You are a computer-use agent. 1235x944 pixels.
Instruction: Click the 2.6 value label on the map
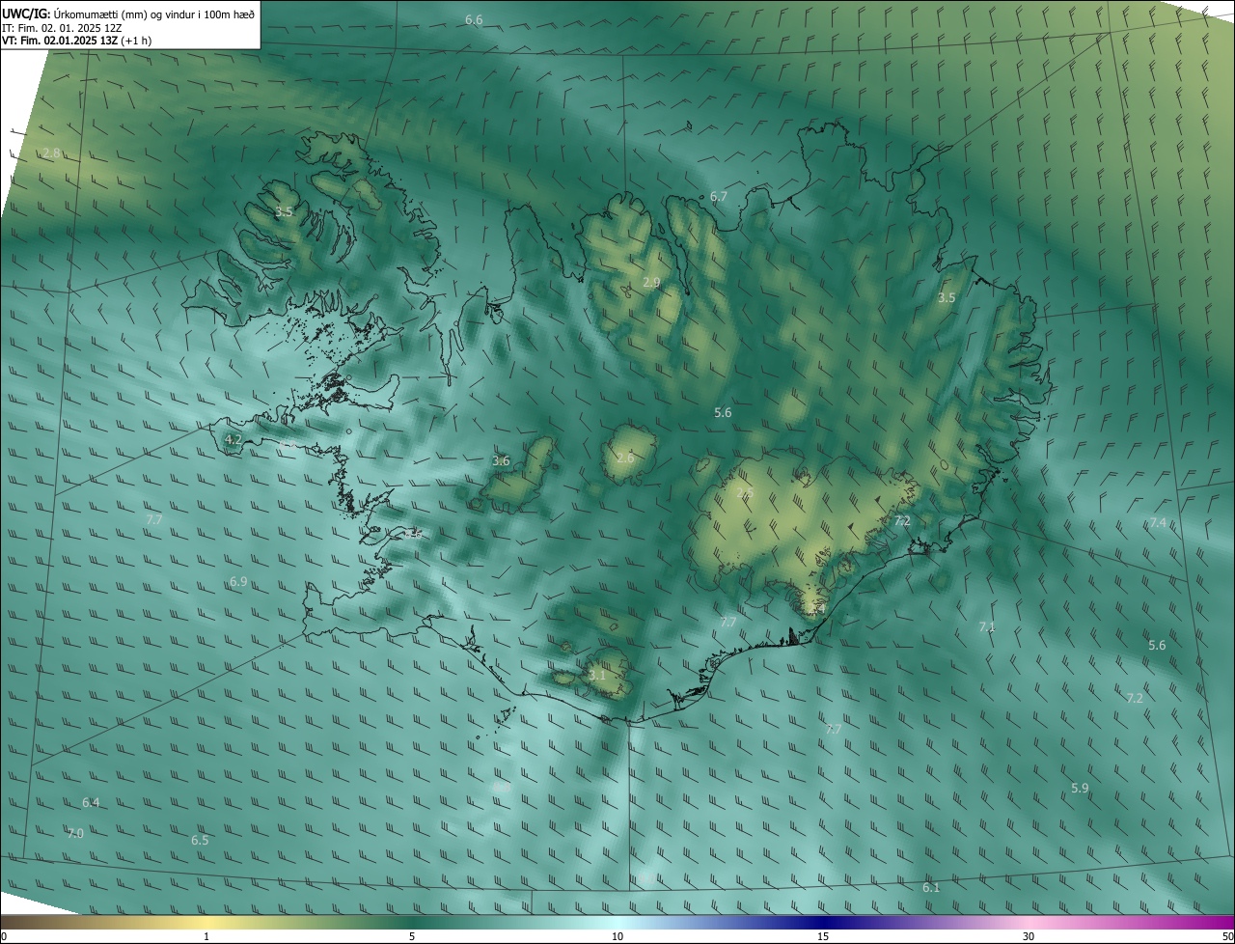[x=625, y=457]
